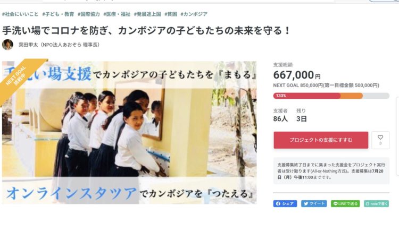Open the #子ども・教育 hashtag

58,14
